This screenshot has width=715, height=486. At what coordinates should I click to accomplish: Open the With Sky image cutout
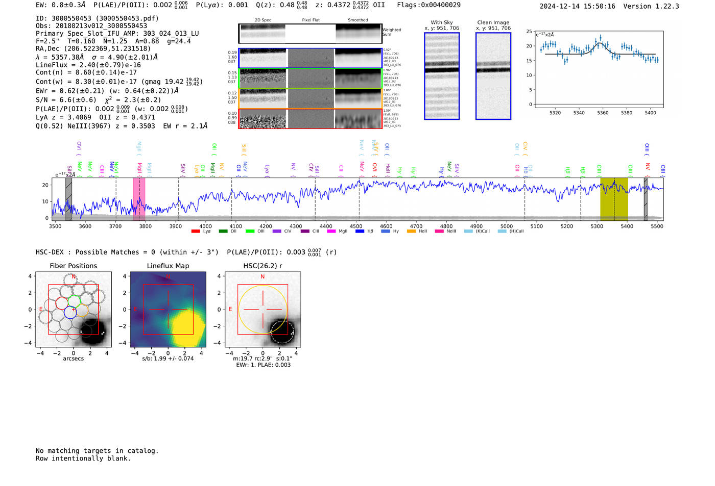coord(442,76)
